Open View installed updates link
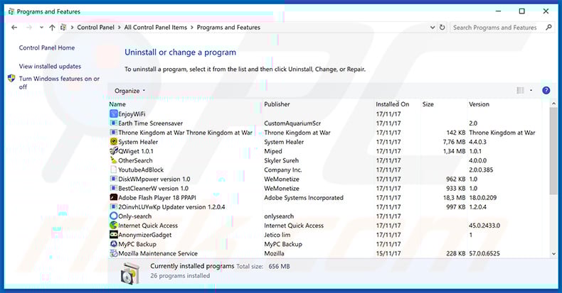This screenshot has height=293, width=562. click(x=50, y=67)
